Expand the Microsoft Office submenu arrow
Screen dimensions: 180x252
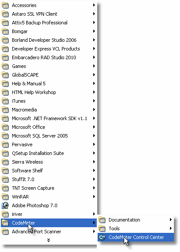tap(94, 127)
